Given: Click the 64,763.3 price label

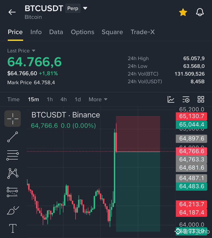Looking at the screenshot, I should [x=191, y=159].
